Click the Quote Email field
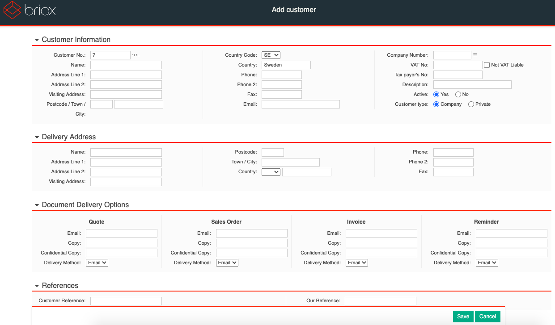The width and height of the screenshot is (555, 325). tap(122, 233)
